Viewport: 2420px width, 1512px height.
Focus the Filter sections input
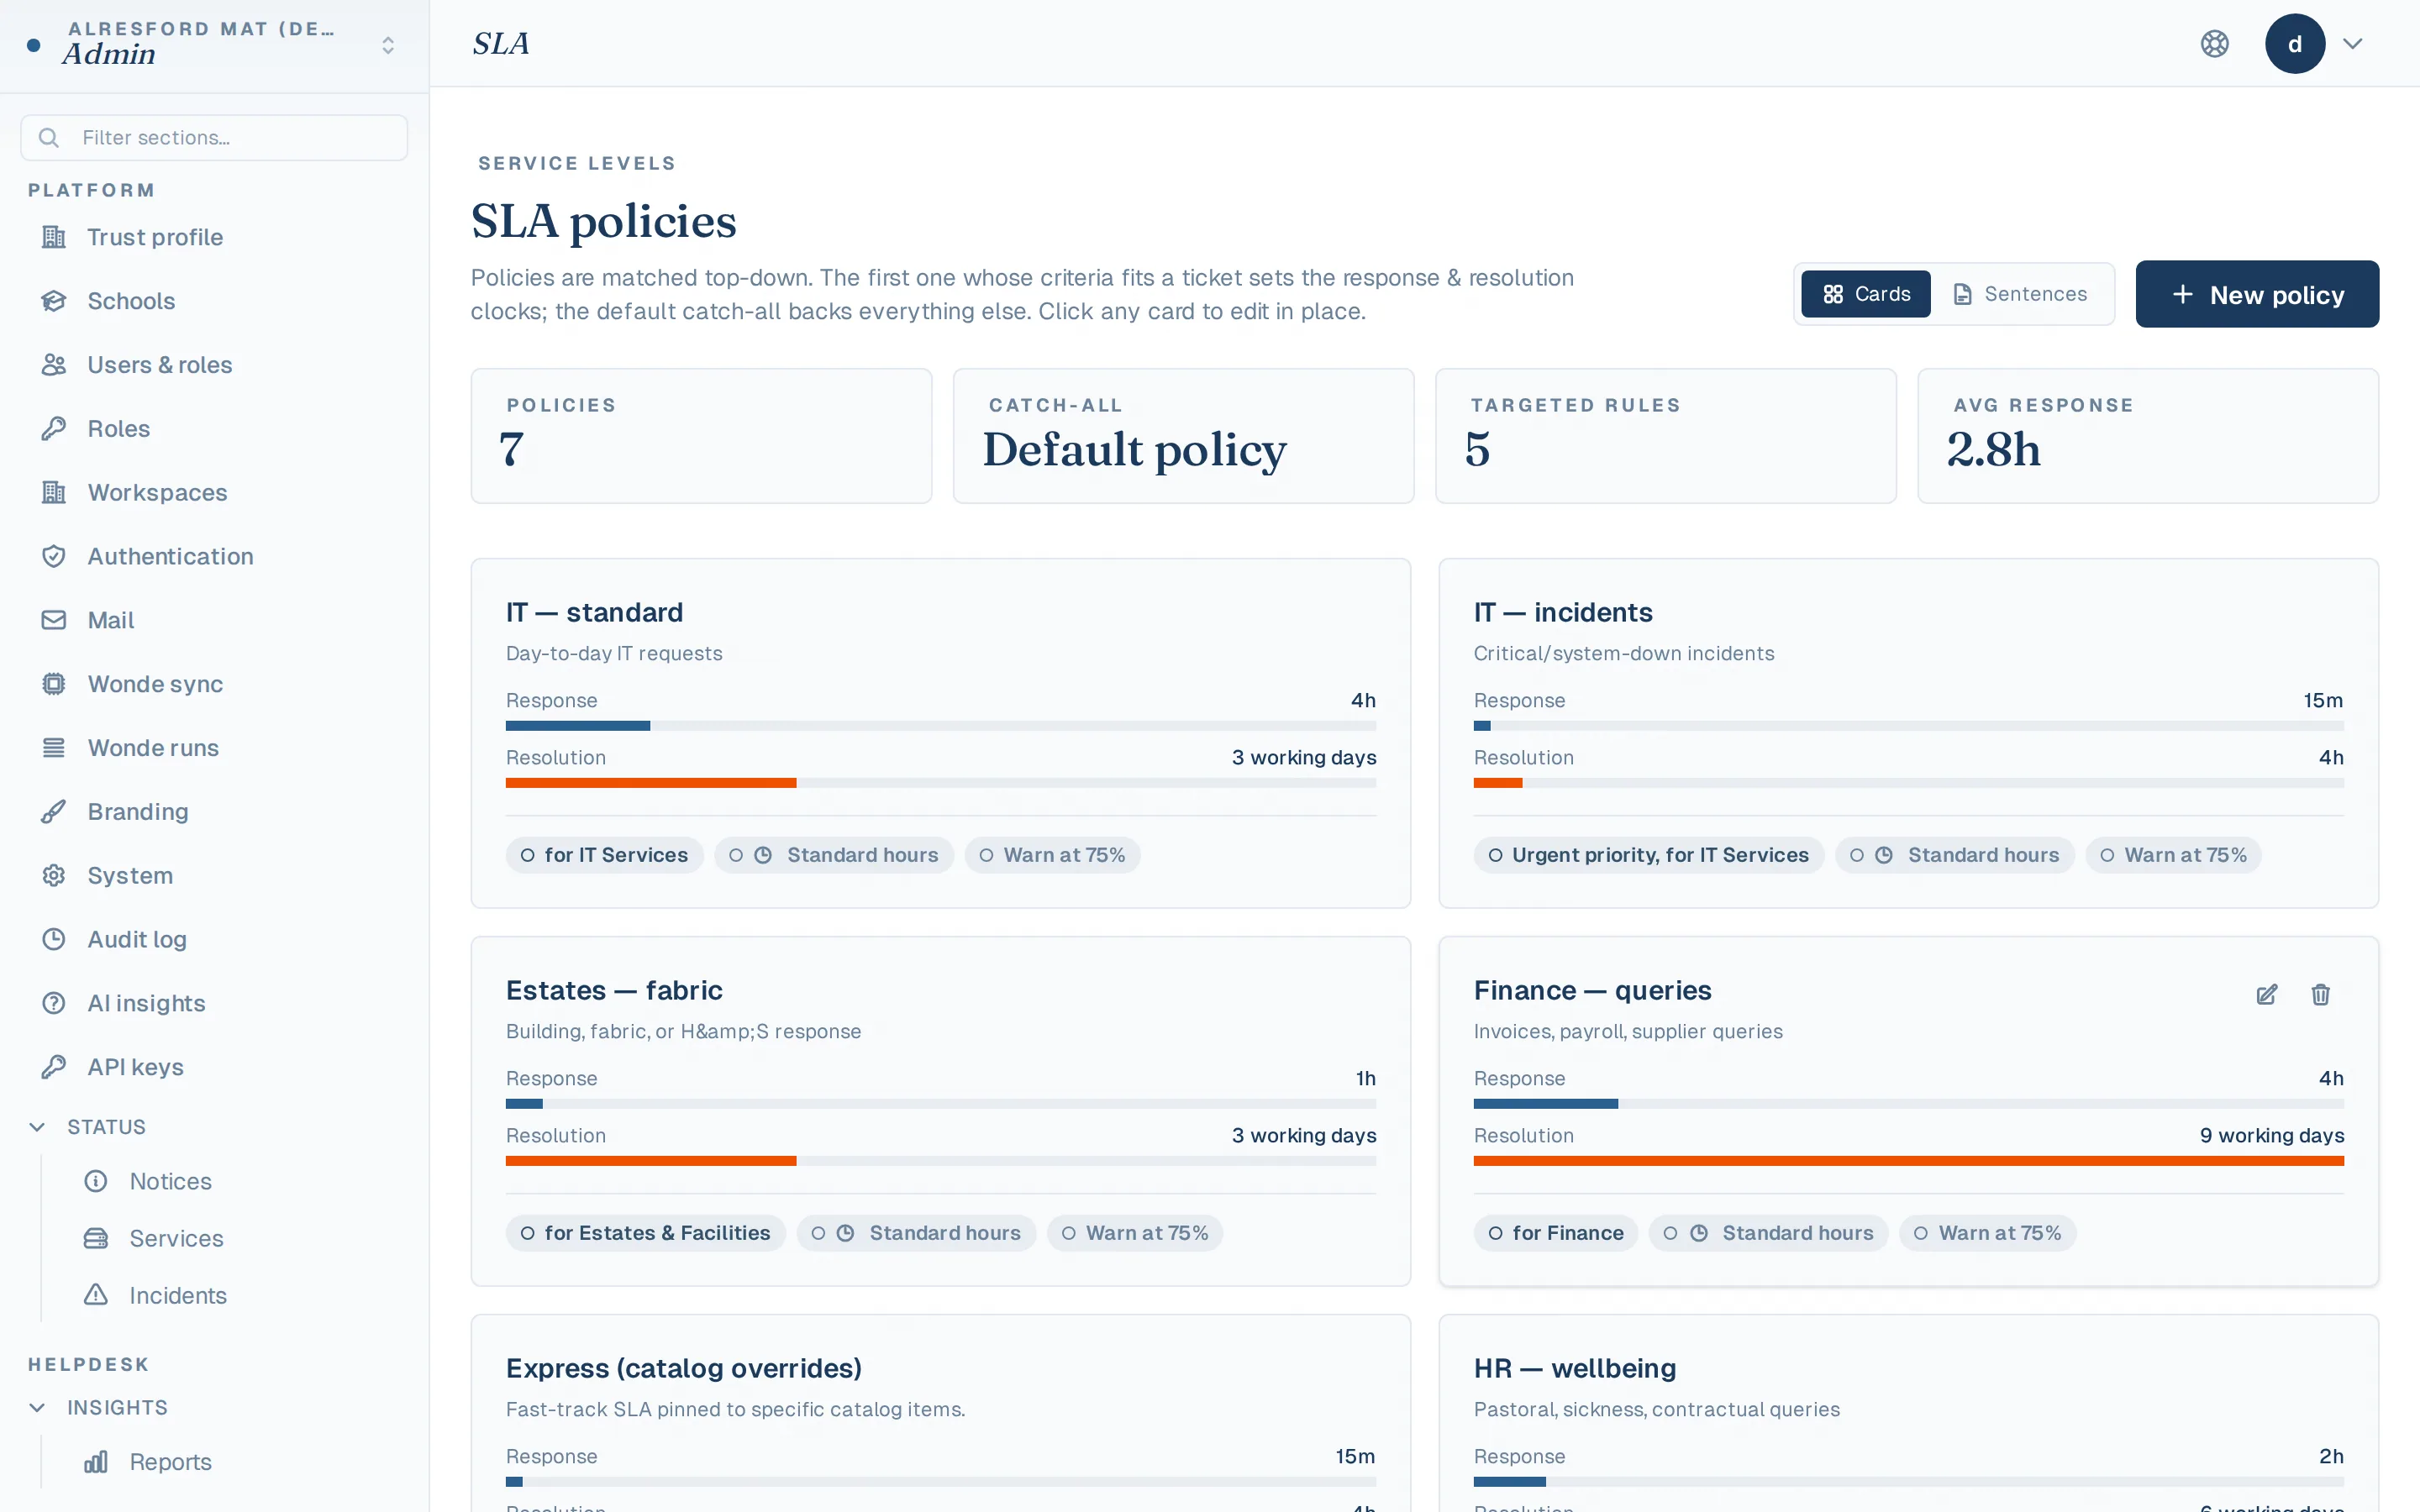tap(214, 137)
